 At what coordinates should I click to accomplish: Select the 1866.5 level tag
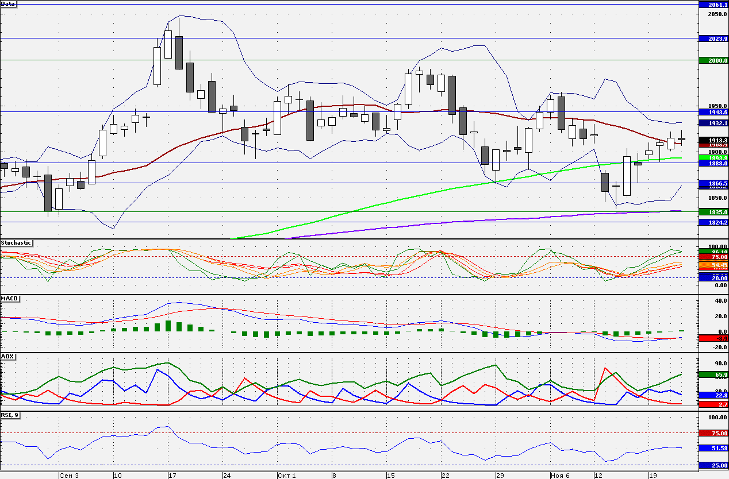click(x=713, y=183)
